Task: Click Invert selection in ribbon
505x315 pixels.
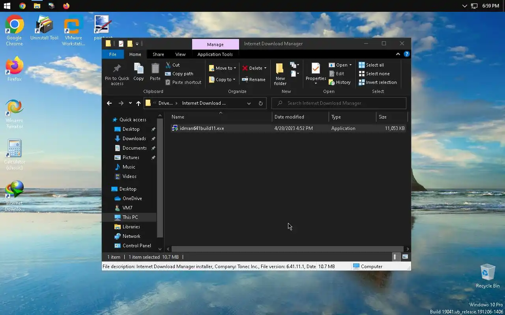Action: pos(378,82)
